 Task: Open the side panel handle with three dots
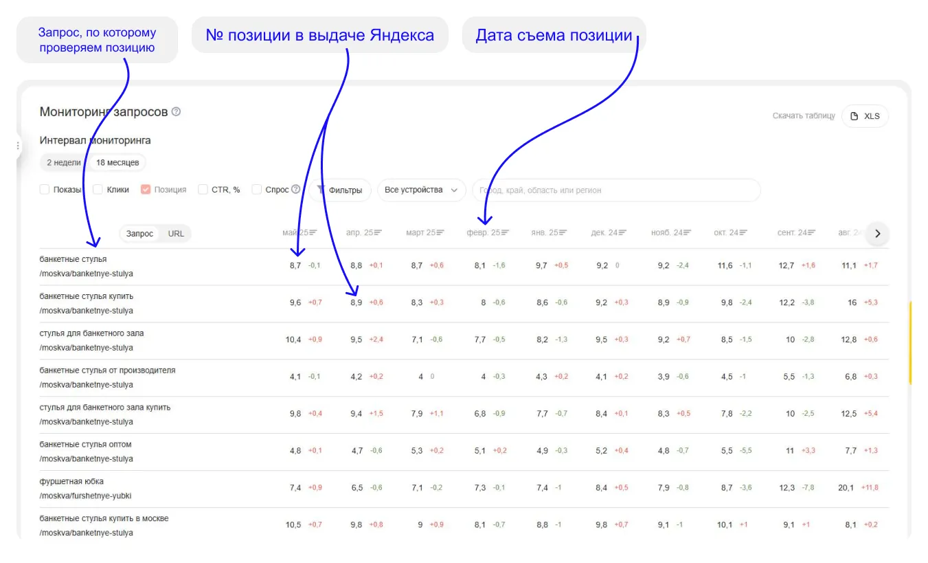click(18, 146)
